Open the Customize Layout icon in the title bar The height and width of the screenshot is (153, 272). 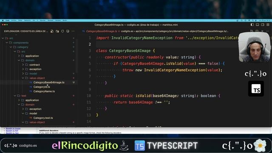click(268, 25)
